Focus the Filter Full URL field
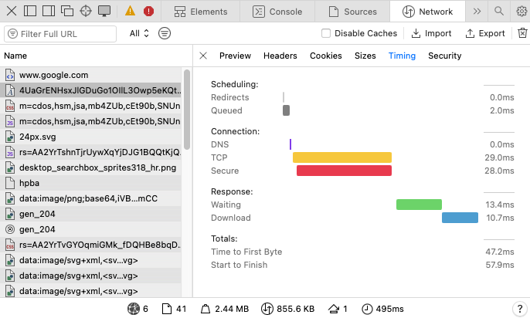Viewport: 530px width, 318px height. pos(60,34)
